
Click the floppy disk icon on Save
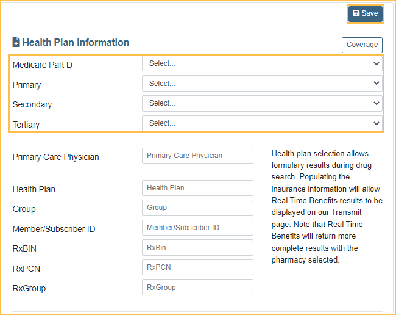tap(356, 13)
